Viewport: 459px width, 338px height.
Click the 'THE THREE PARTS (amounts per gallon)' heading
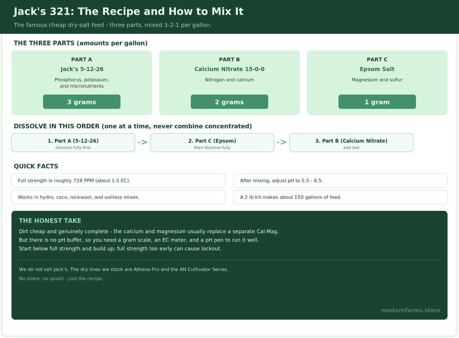[x=81, y=43]
